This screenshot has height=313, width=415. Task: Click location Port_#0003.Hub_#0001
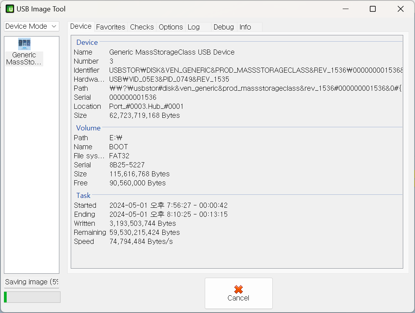(146, 106)
